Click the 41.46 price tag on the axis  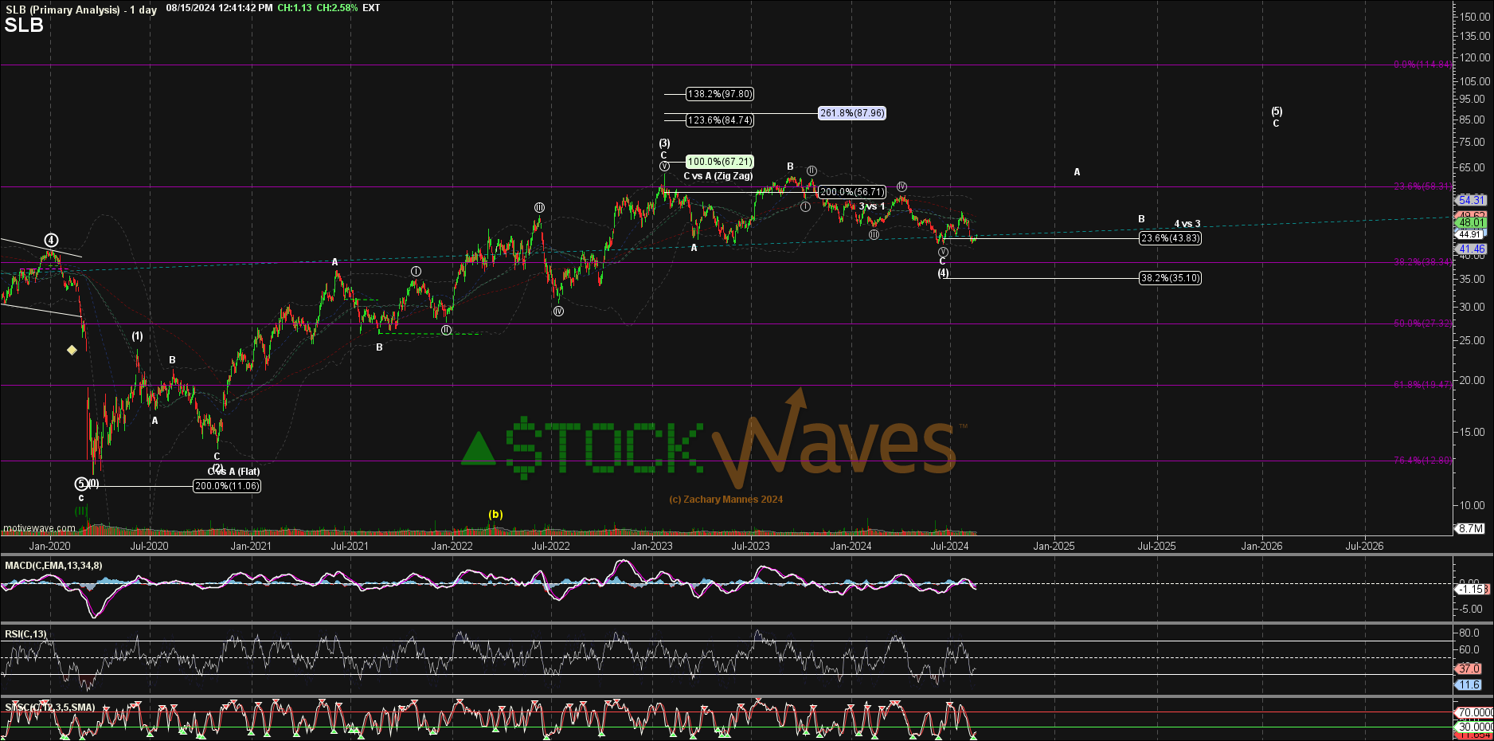1471,249
